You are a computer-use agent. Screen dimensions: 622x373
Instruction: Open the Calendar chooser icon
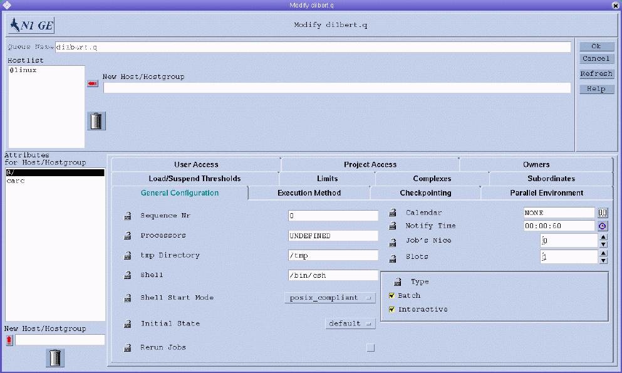tap(603, 213)
